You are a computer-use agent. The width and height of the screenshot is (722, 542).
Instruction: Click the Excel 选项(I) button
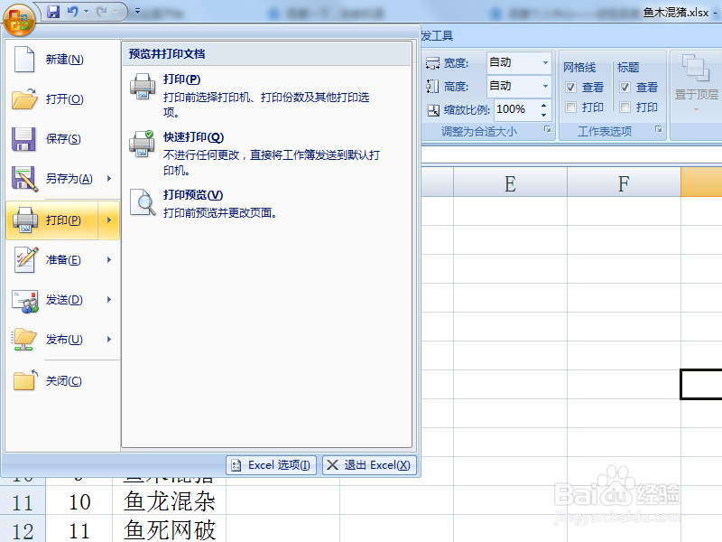(x=271, y=465)
